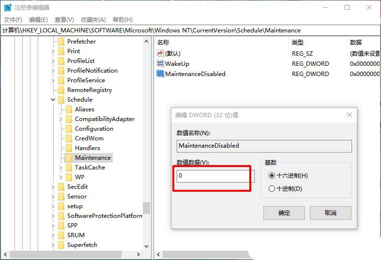Open the 文件(F) menu
The width and height of the screenshot is (381, 260).
13,20
